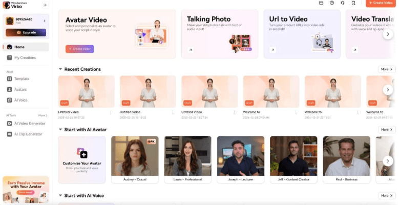Collapse the left sidebar panel
This screenshot has height=205, width=399.
45,5
